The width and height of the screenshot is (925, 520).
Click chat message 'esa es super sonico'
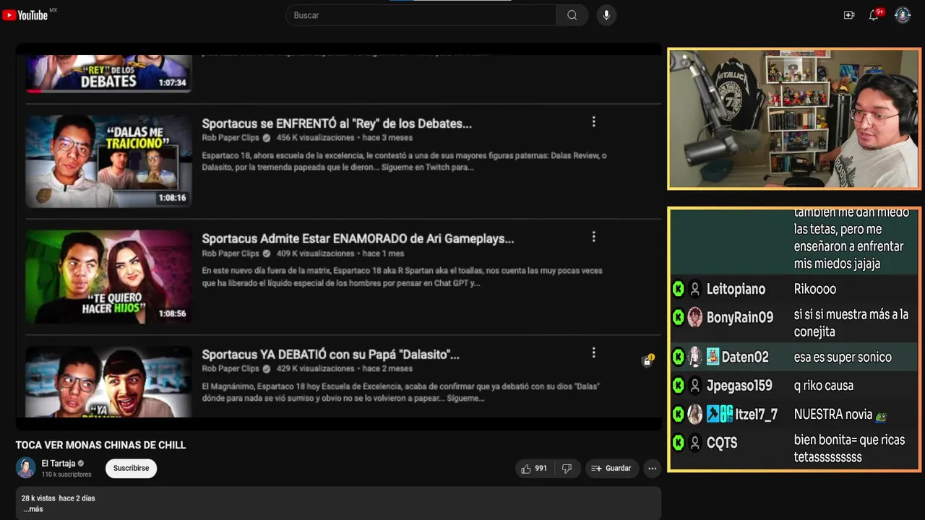tap(843, 357)
